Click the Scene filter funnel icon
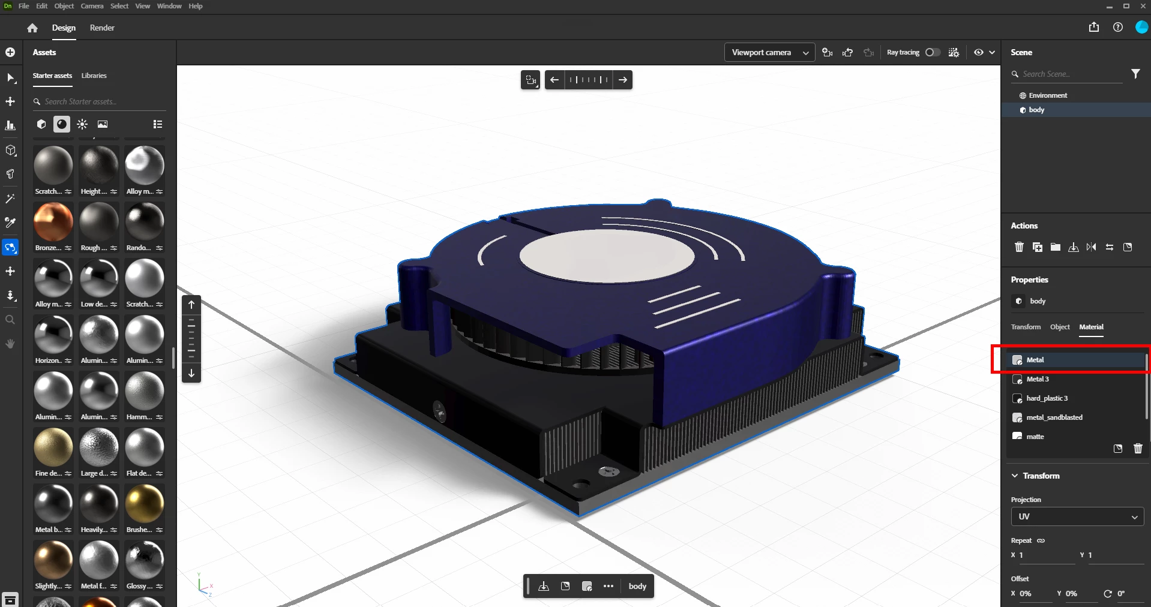This screenshot has width=1151, height=607. (1135, 74)
